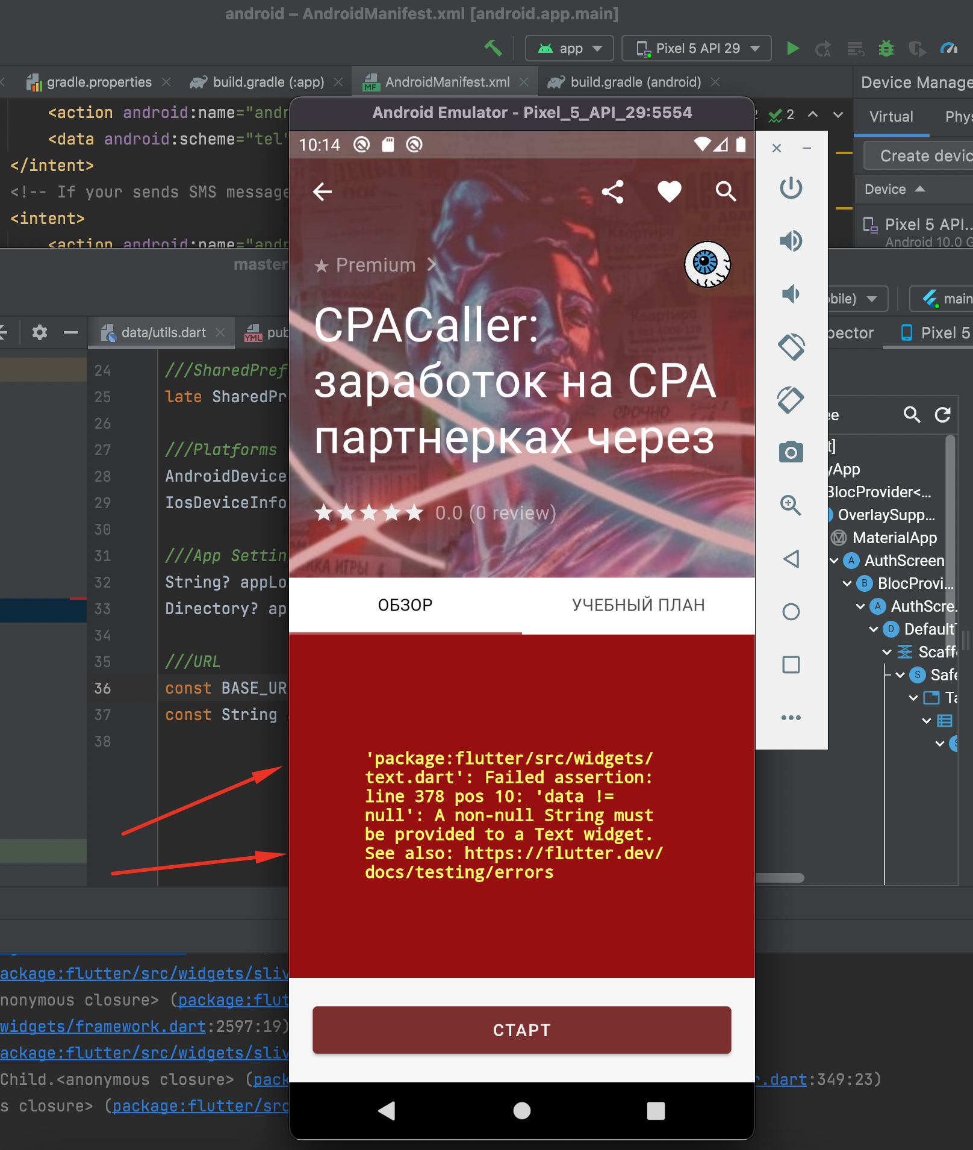Click emulator sidebar Home circle
This screenshot has width=973, height=1150.
click(791, 612)
